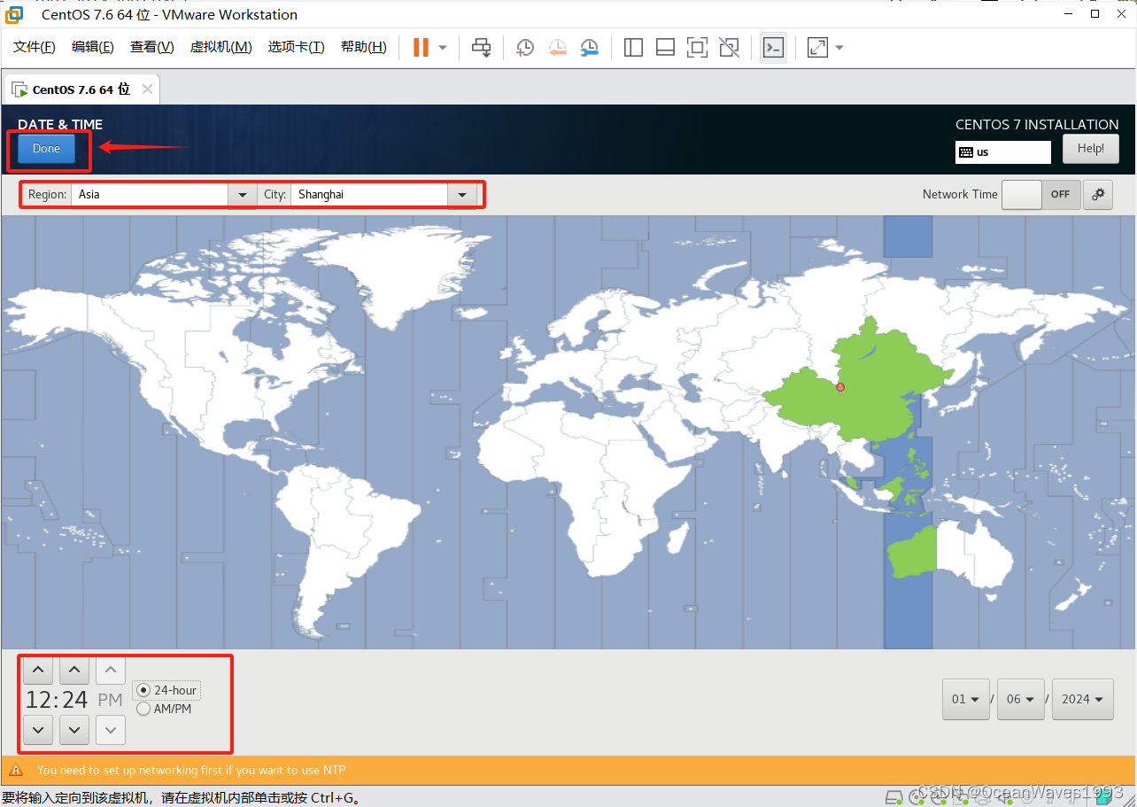Open the month dropdown showing 01
This screenshot has height=807, width=1137.
point(966,699)
